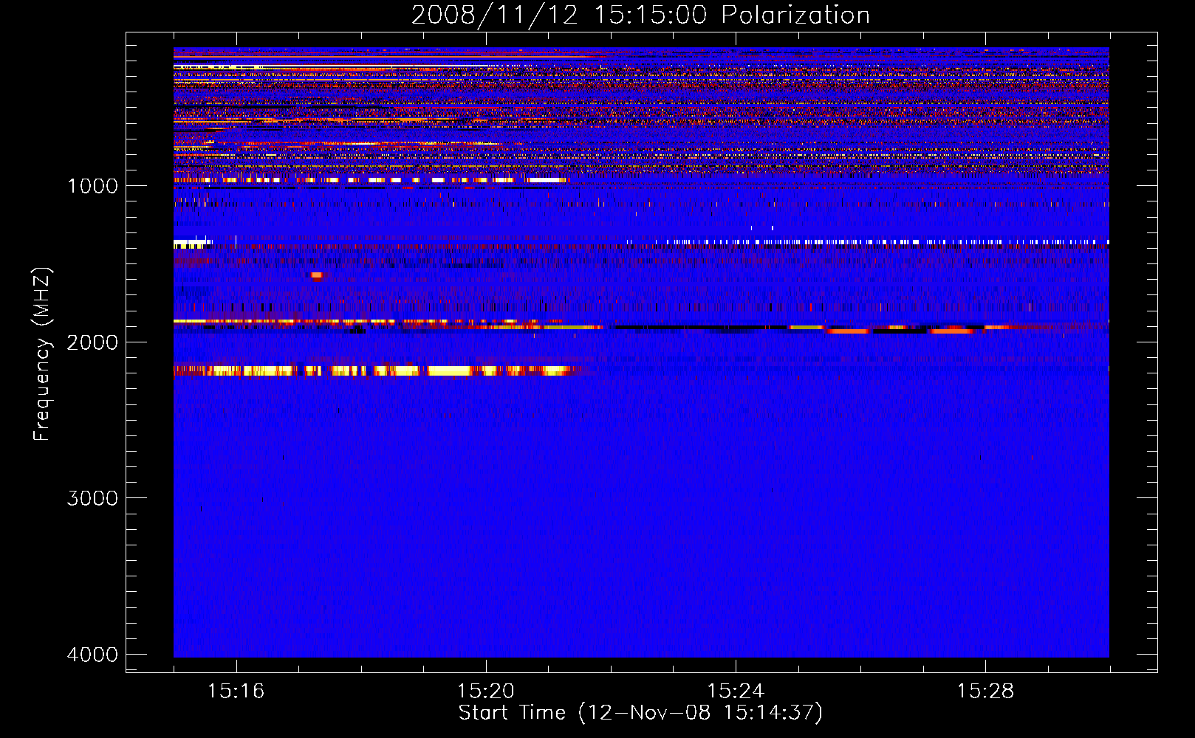Click the 15:28 time tick label
The width and height of the screenshot is (1195, 738).
point(985,692)
